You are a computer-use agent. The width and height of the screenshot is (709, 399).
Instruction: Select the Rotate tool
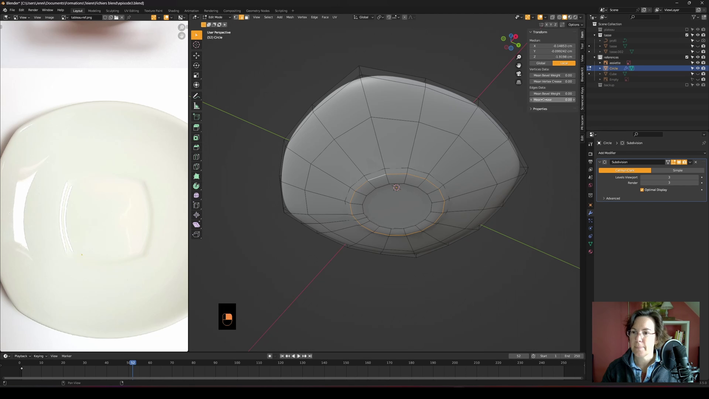coord(196,65)
